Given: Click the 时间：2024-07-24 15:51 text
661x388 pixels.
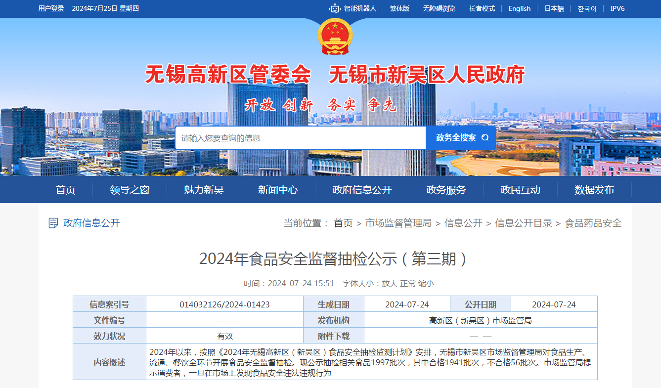Looking at the screenshot, I should click(x=289, y=283).
